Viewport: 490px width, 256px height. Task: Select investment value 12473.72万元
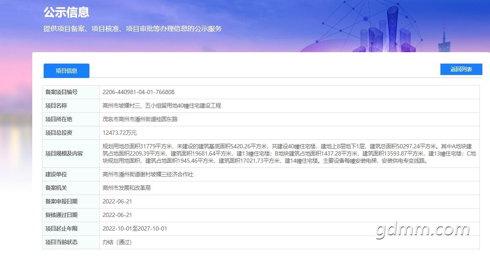tap(120, 133)
